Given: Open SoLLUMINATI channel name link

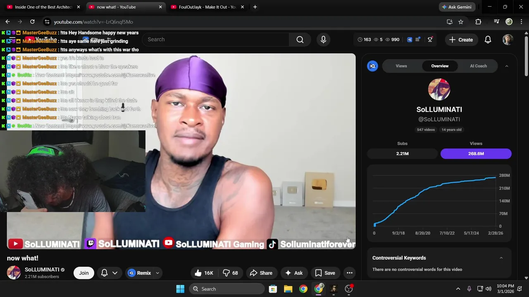Looking at the screenshot, I should (42, 269).
